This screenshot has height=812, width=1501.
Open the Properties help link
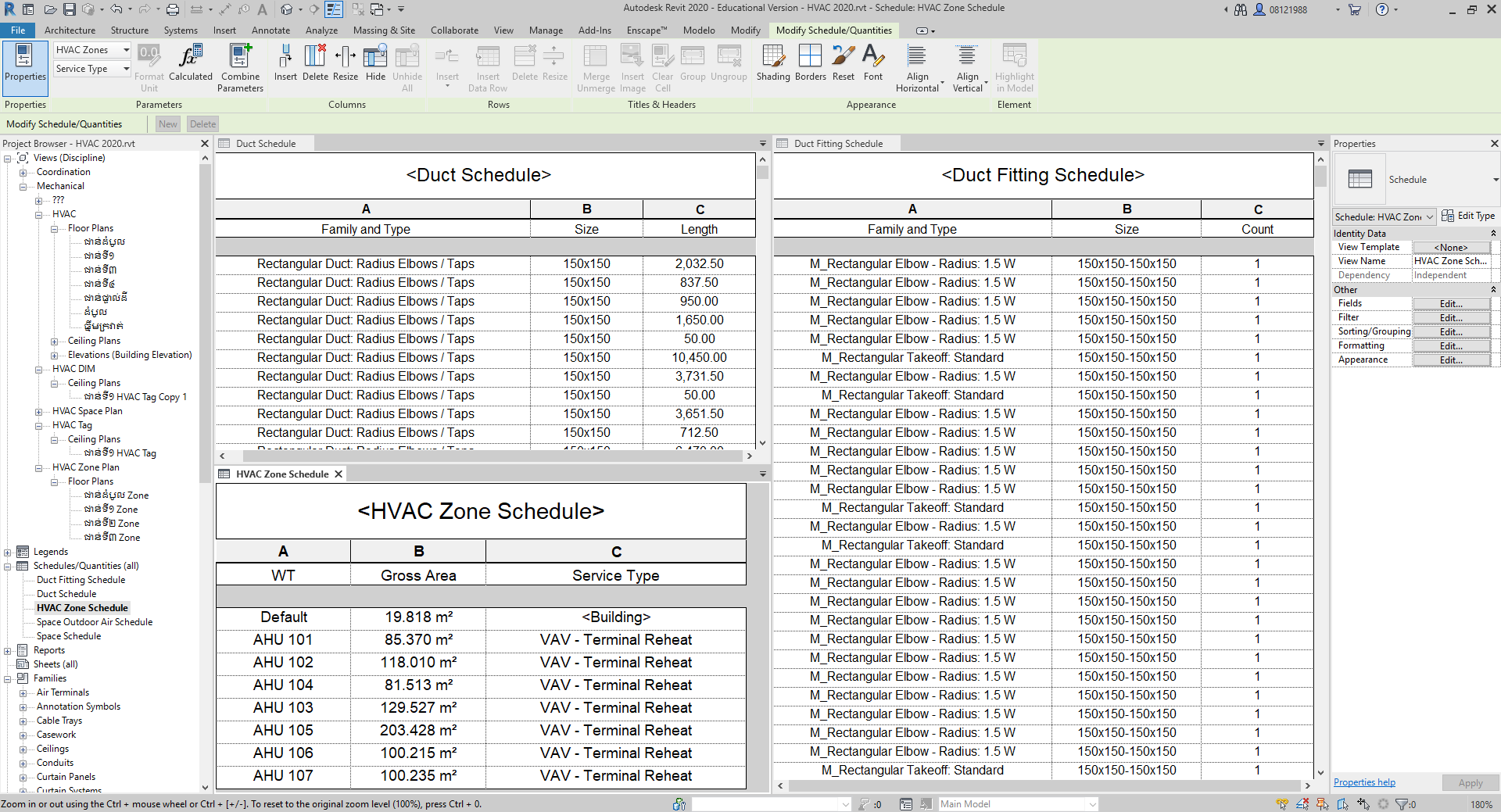point(1364,782)
